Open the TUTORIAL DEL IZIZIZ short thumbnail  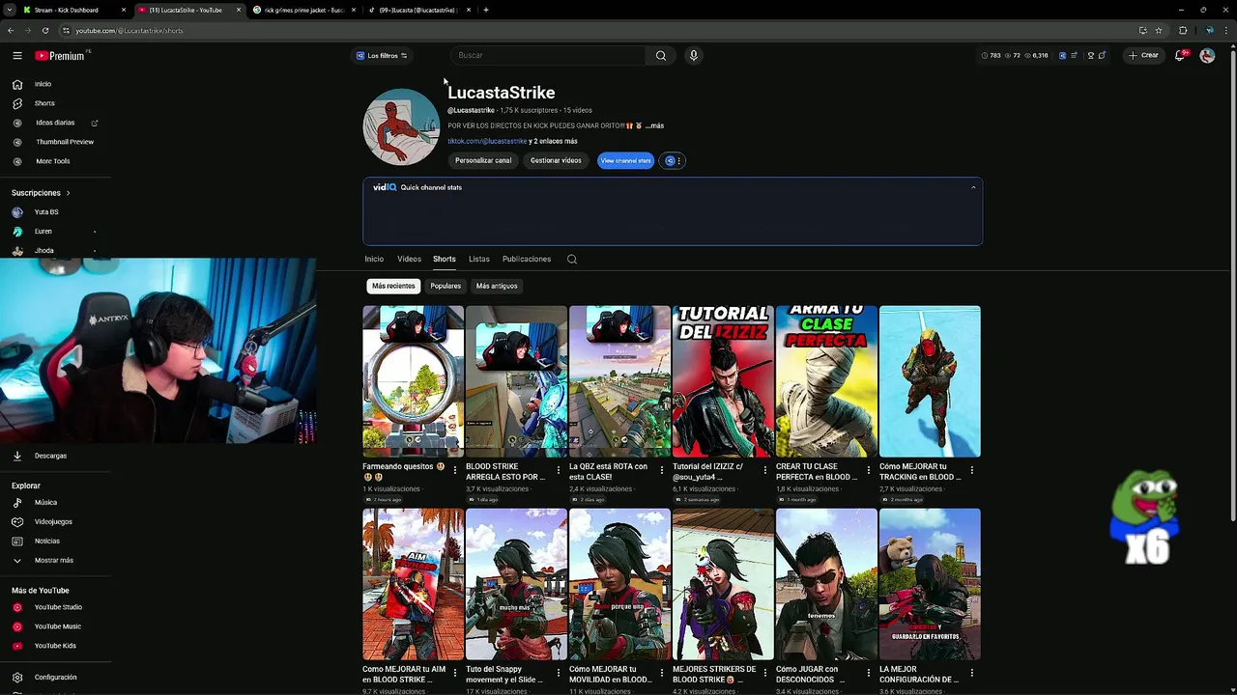click(x=723, y=381)
